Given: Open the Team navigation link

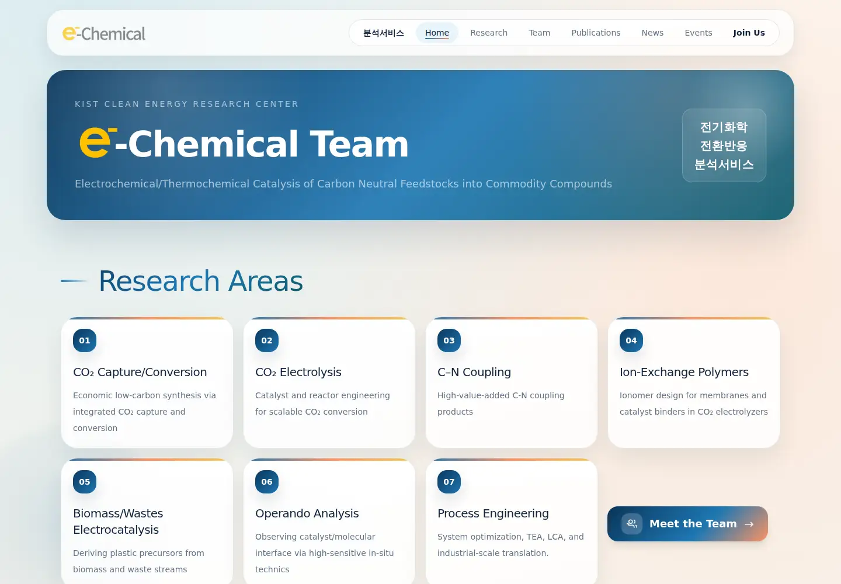Looking at the screenshot, I should [x=539, y=33].
